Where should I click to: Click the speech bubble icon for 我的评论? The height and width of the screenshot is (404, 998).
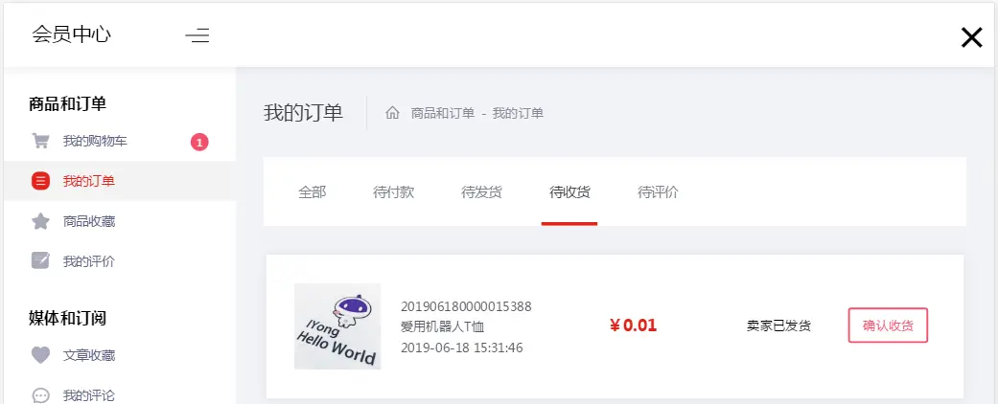pos(40,395)
